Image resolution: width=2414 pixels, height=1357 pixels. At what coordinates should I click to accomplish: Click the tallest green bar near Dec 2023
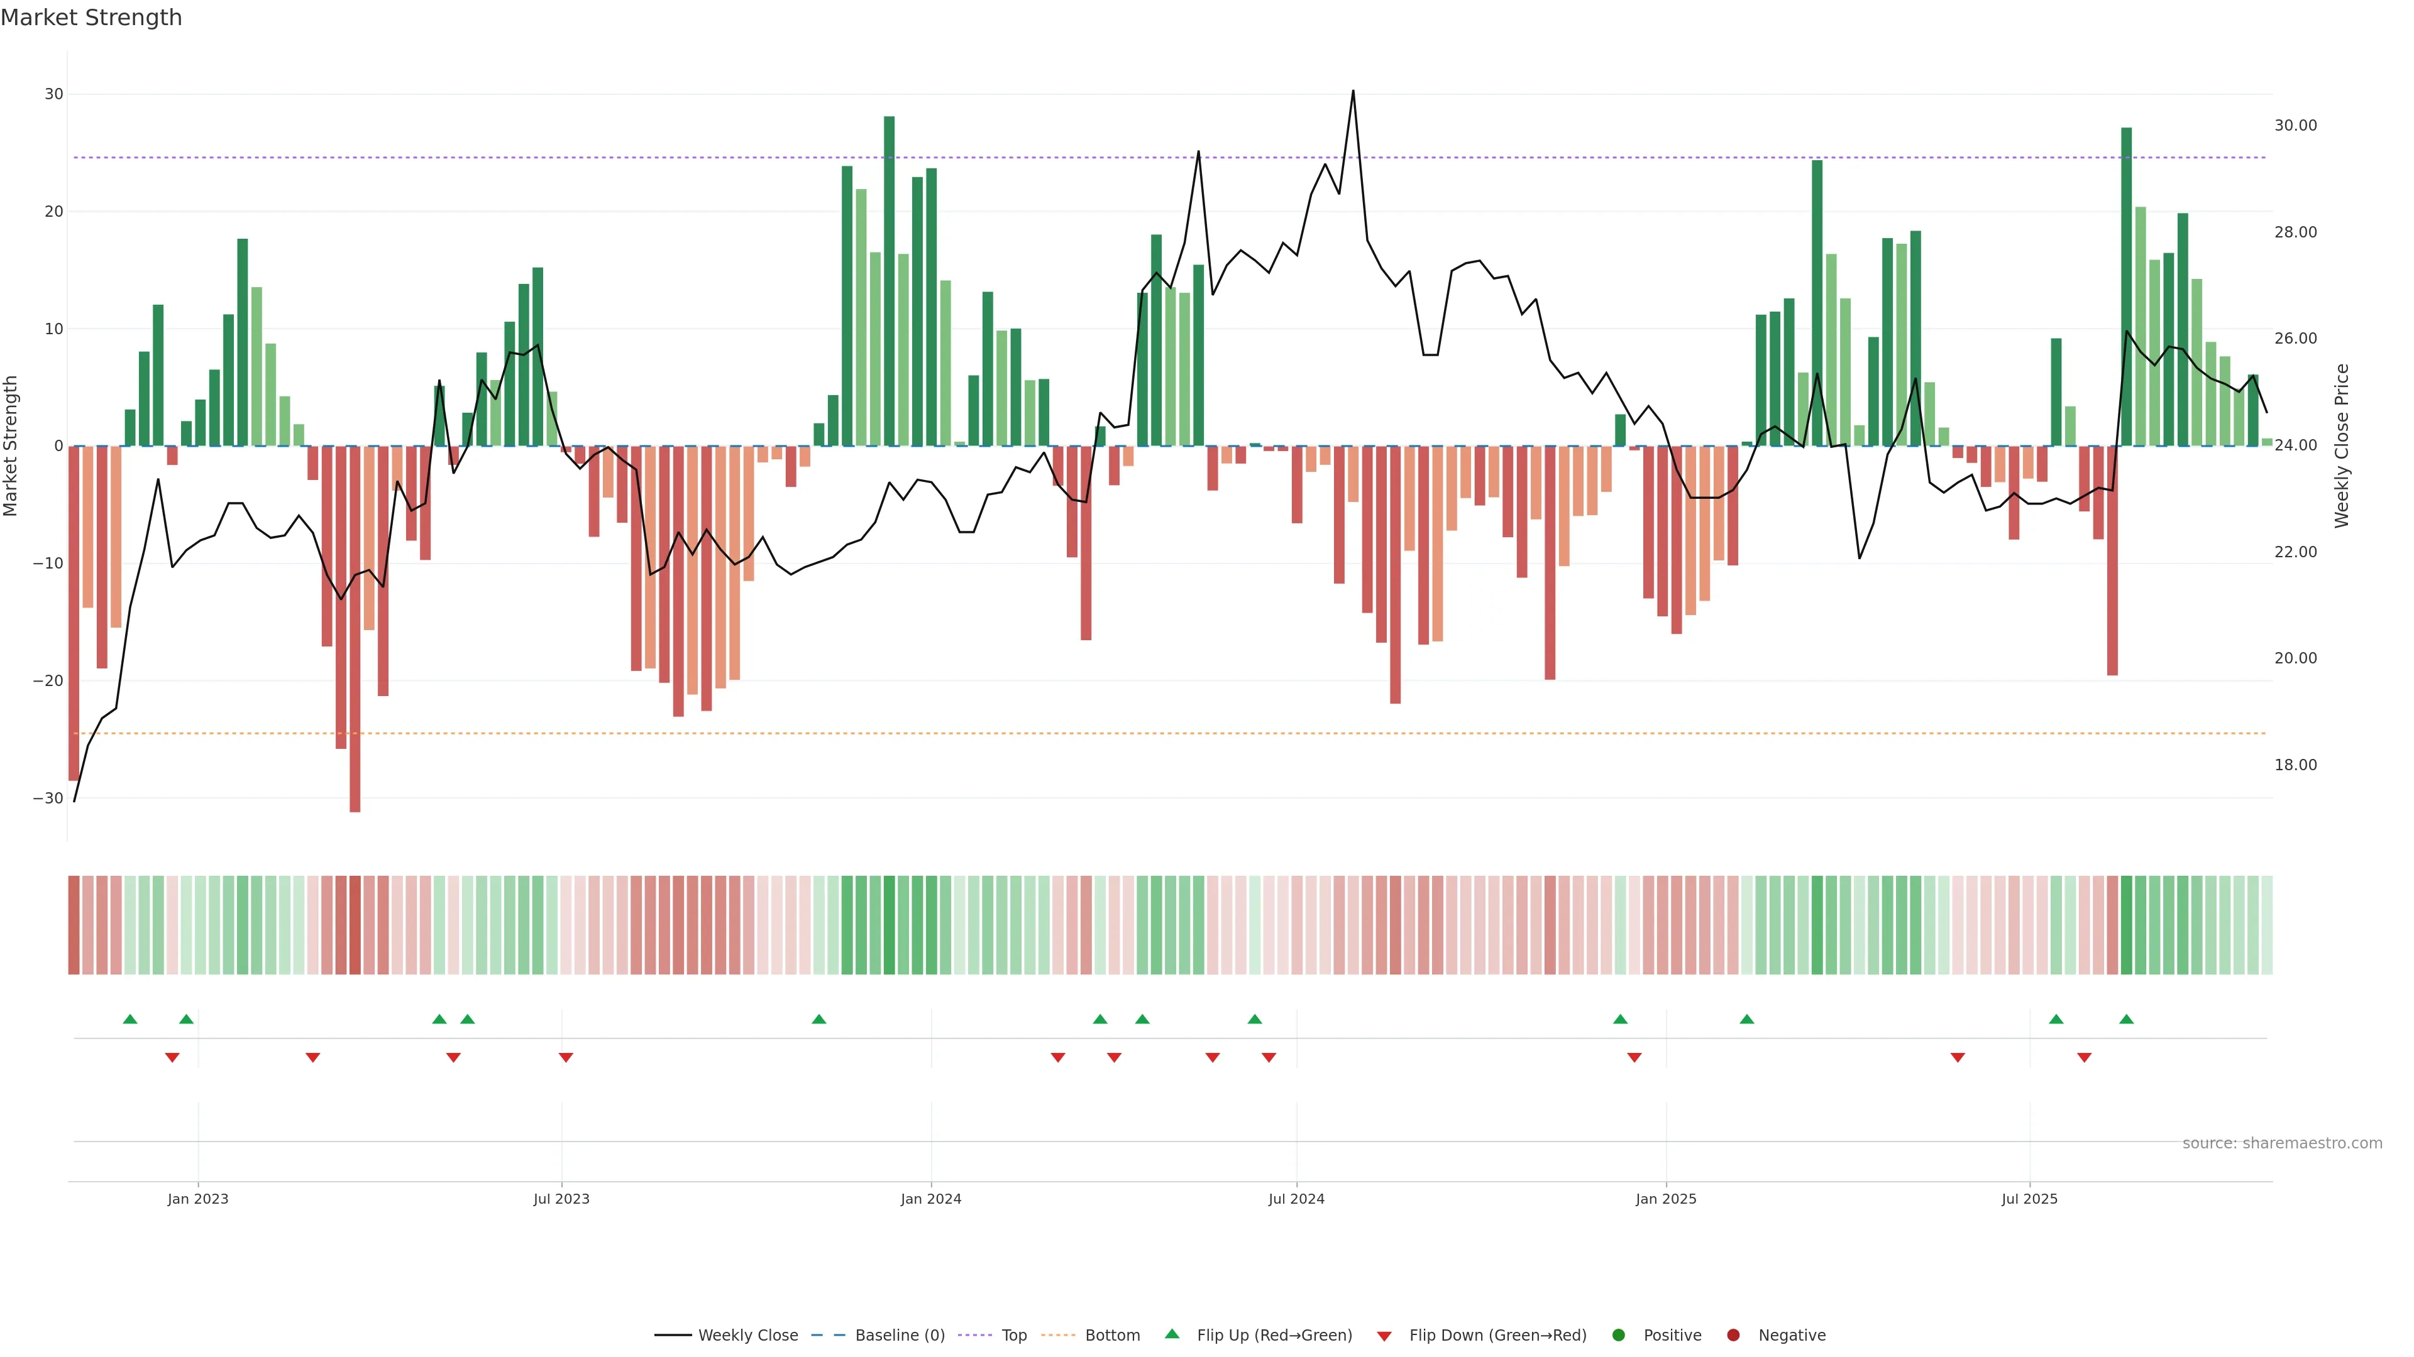(x=890, y=281)
